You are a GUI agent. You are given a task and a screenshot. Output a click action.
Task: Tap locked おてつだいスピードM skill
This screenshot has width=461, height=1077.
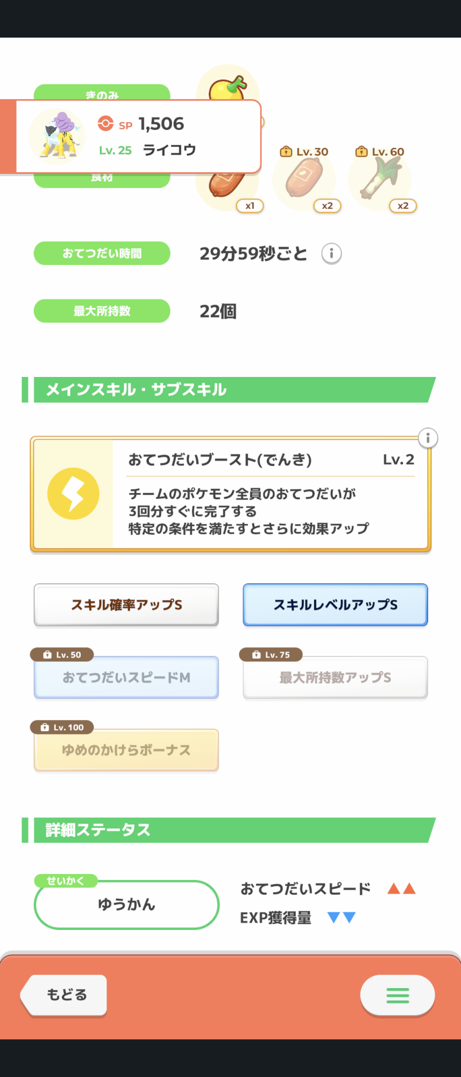[126, 677]
